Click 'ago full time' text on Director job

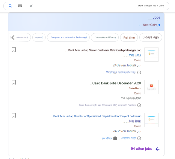coord(107,138)
